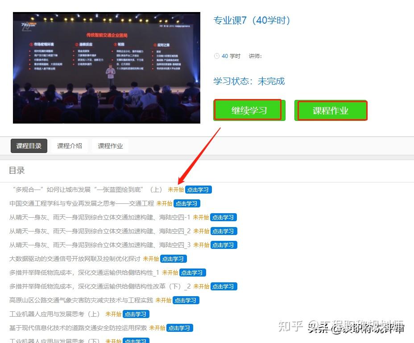Click 点击学习 for 高原山区公路交通 lesson

186,300
